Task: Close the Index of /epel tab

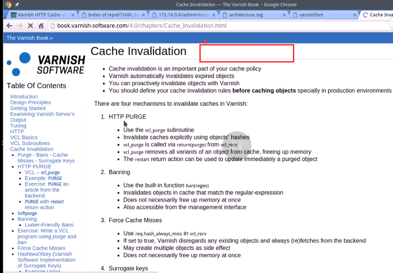Action: pos(143,15)
